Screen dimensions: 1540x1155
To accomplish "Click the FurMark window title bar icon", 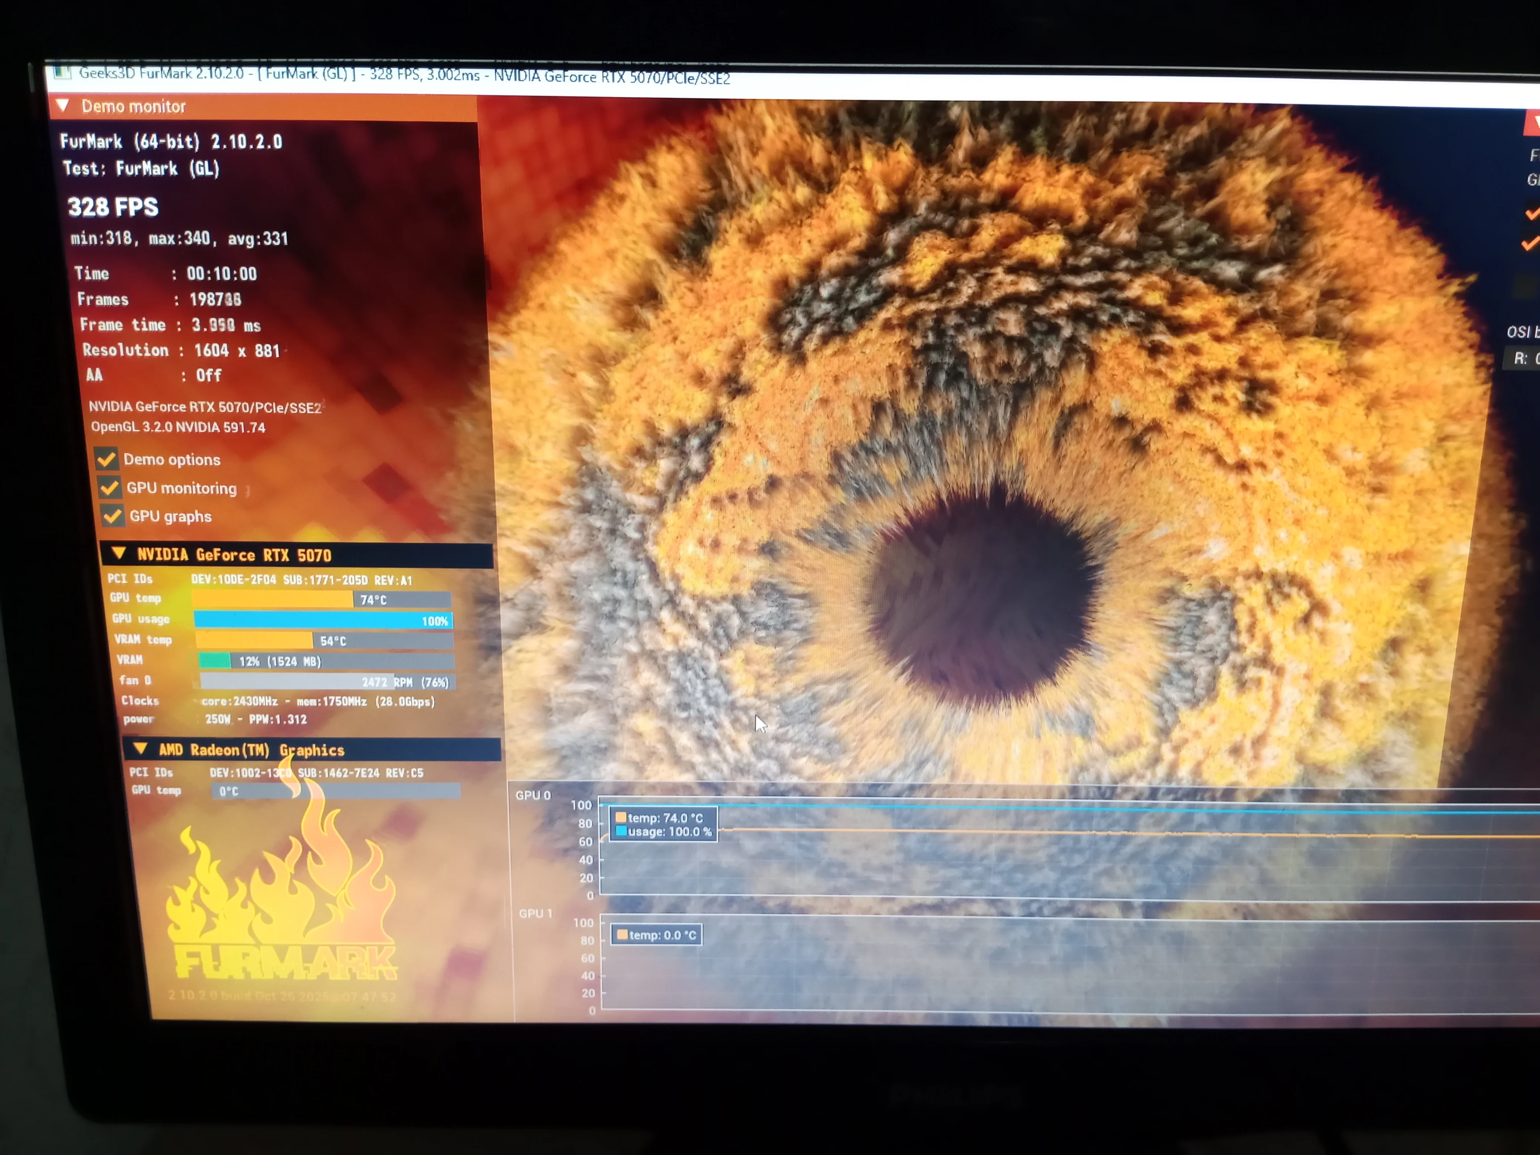I will pyautogui.click(x=63, y=73).
